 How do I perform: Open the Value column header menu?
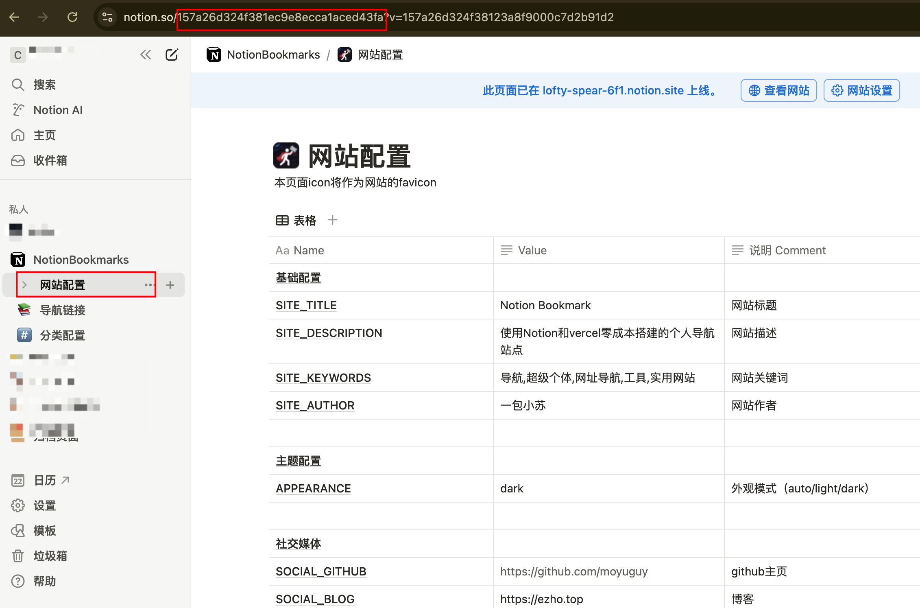tap(609, 250)
